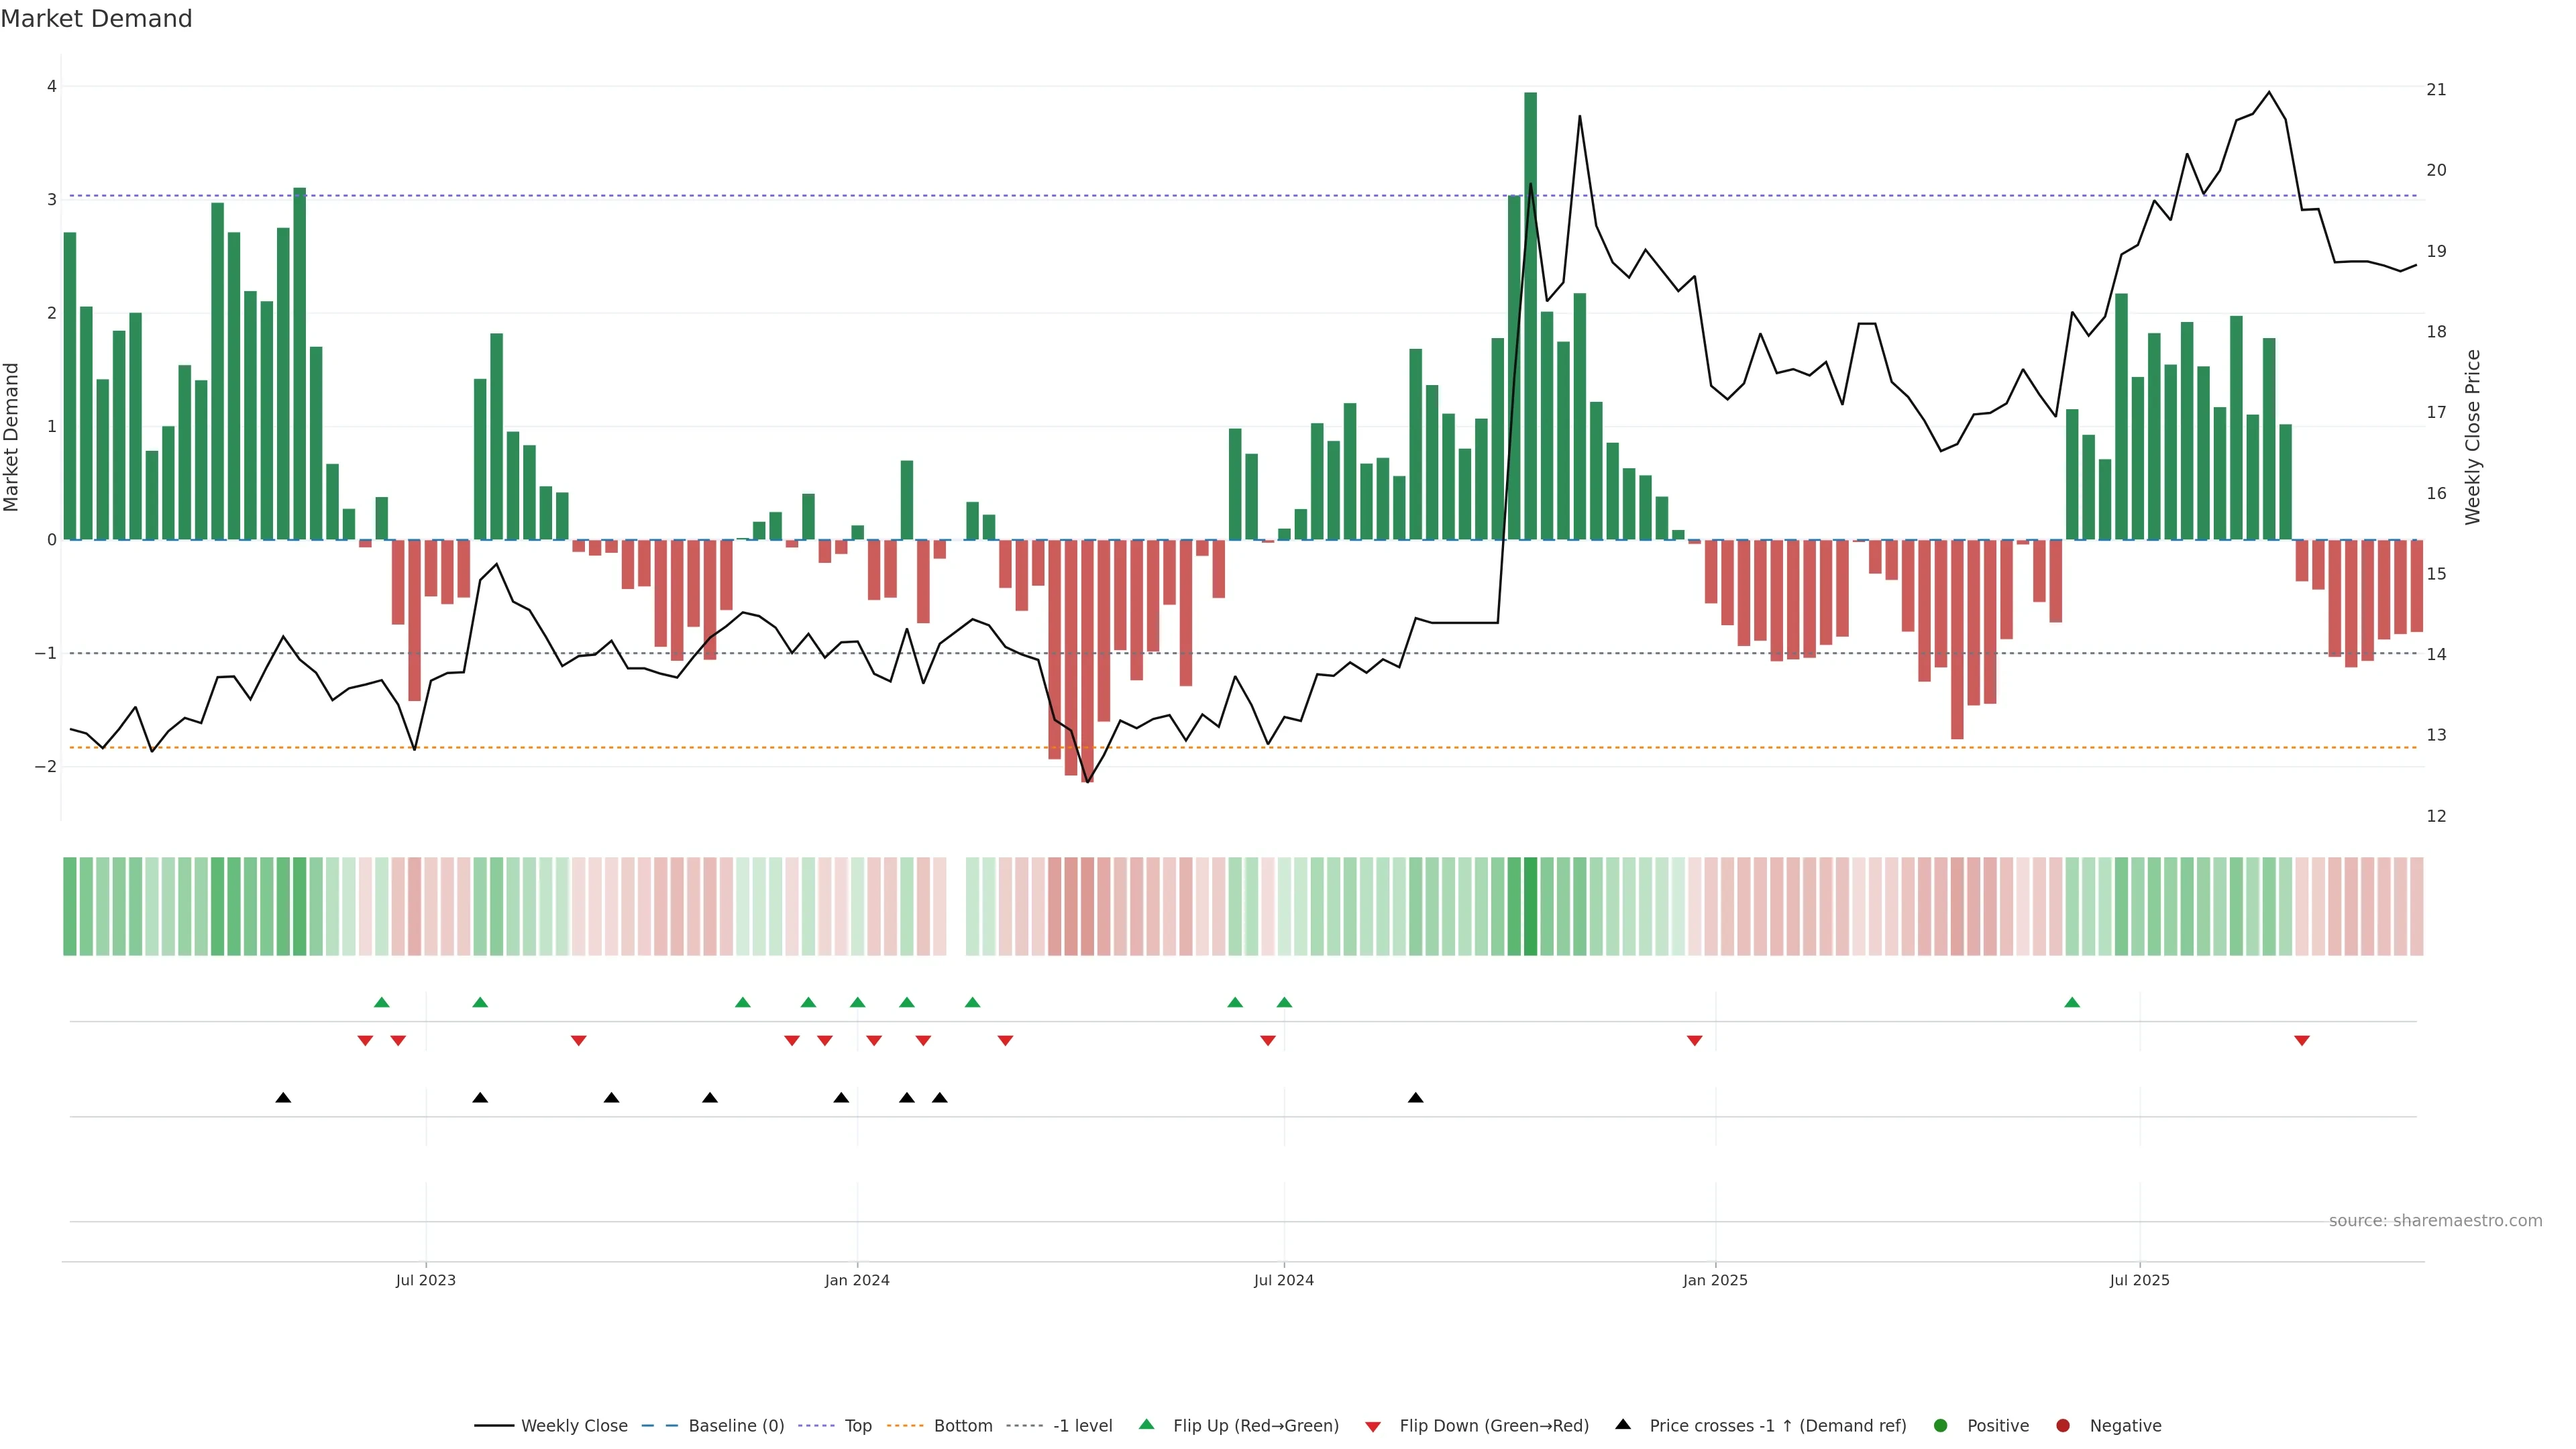Toggle Top dotted line legend entry
This screenshot has width=2576, height=1449.
(x=857, y=1425)
